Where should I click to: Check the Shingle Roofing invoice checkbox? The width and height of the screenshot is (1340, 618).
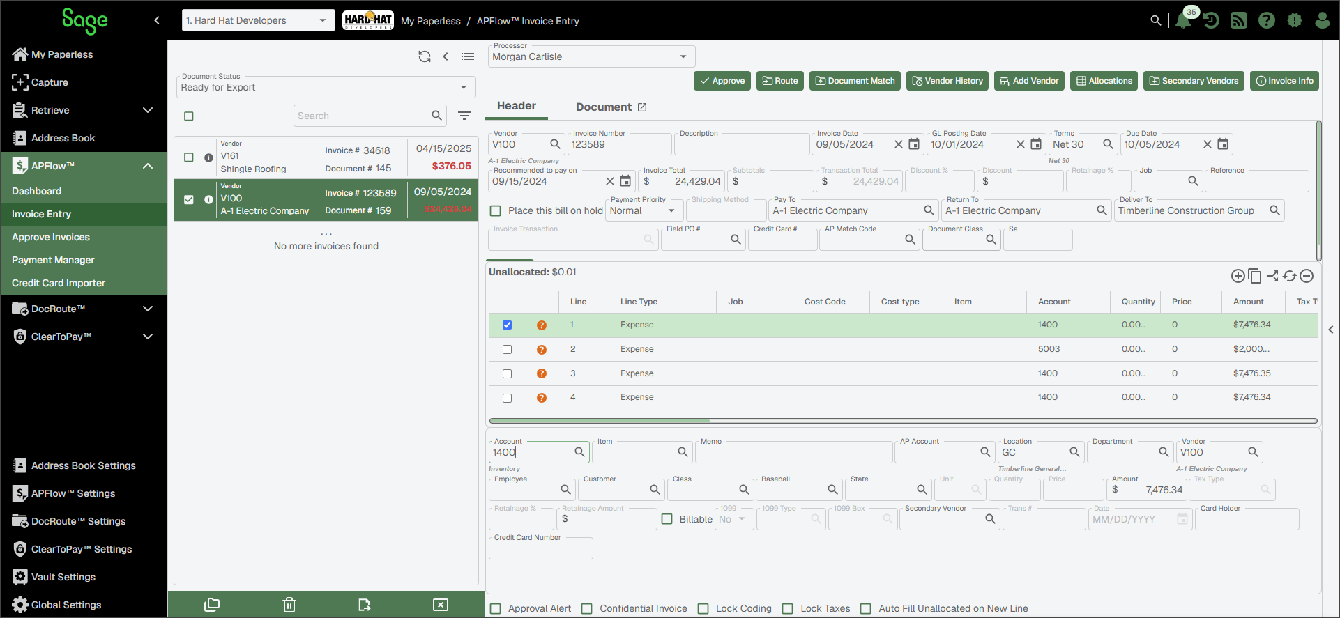[189, 157]
